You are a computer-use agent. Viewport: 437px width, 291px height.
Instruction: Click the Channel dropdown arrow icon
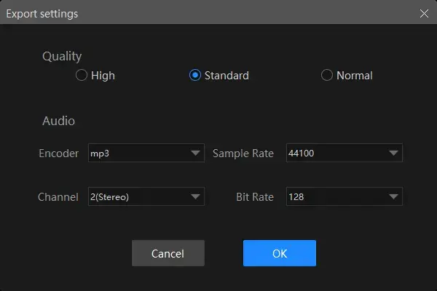(195, 196)
